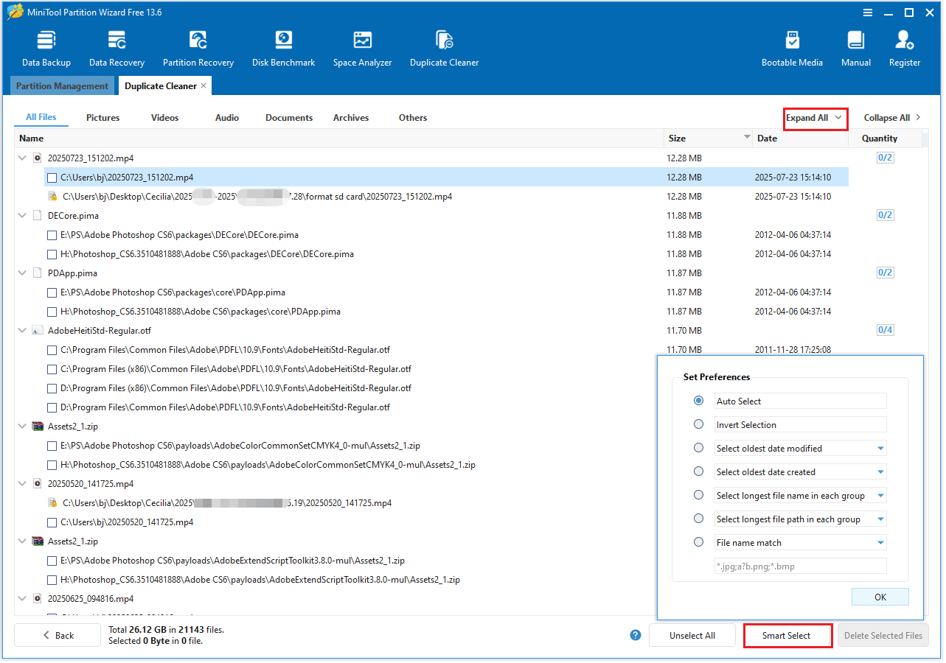Open the 'Select oldest date created' dropdown
The width and height of the screenshot is (946, 663).
pyautogui.click(x=880, y=472)
